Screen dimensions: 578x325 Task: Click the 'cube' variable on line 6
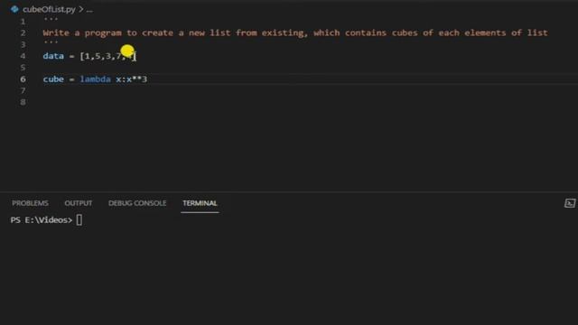[53, 79]
